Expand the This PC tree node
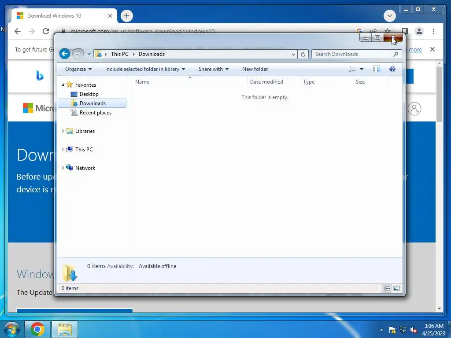 pyautogui.click(x=63, y=150)
